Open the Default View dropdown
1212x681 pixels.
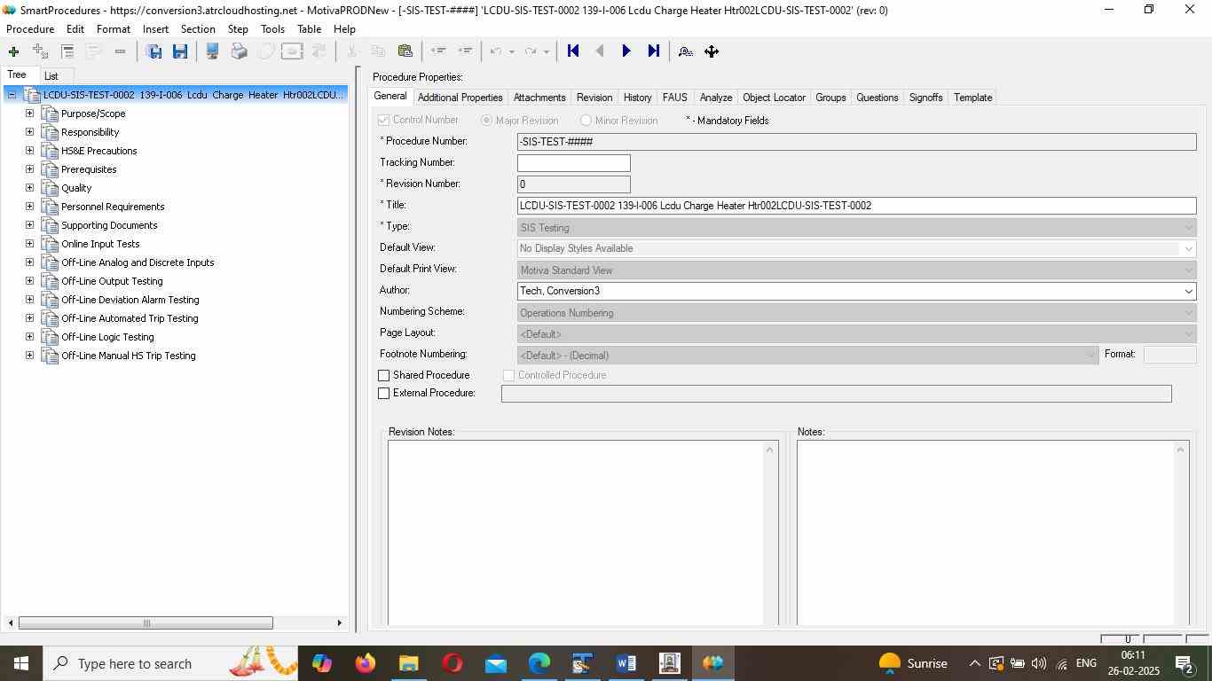point(1188,249)
